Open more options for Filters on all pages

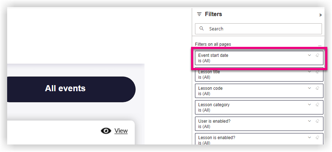320,45
